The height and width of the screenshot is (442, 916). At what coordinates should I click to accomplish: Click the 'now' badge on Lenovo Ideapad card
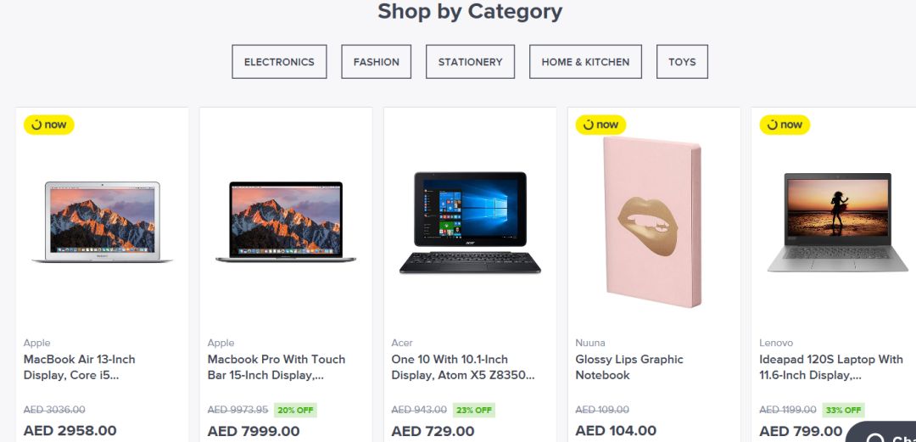tap(785, 125)
